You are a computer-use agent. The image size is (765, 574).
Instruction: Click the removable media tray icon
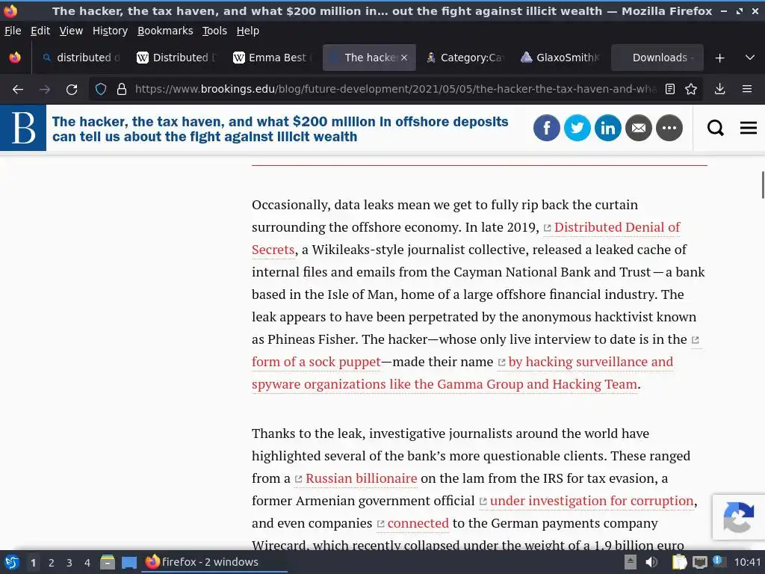coord(631,562)
